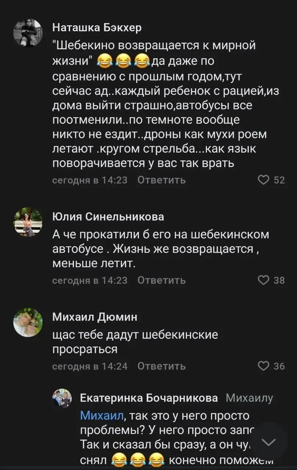Click the blue Михаил mention link

pyautogui.click(x=102, y=416)
